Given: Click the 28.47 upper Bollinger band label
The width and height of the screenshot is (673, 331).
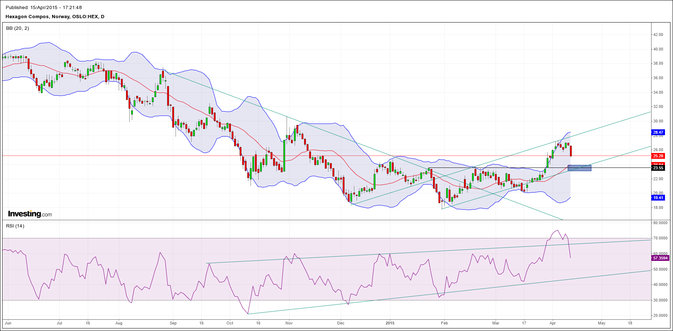Looking at the screenshot, I should (658, 132).
